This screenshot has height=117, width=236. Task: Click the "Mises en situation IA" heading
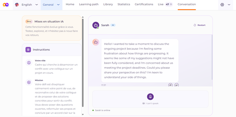click(49, 21)
